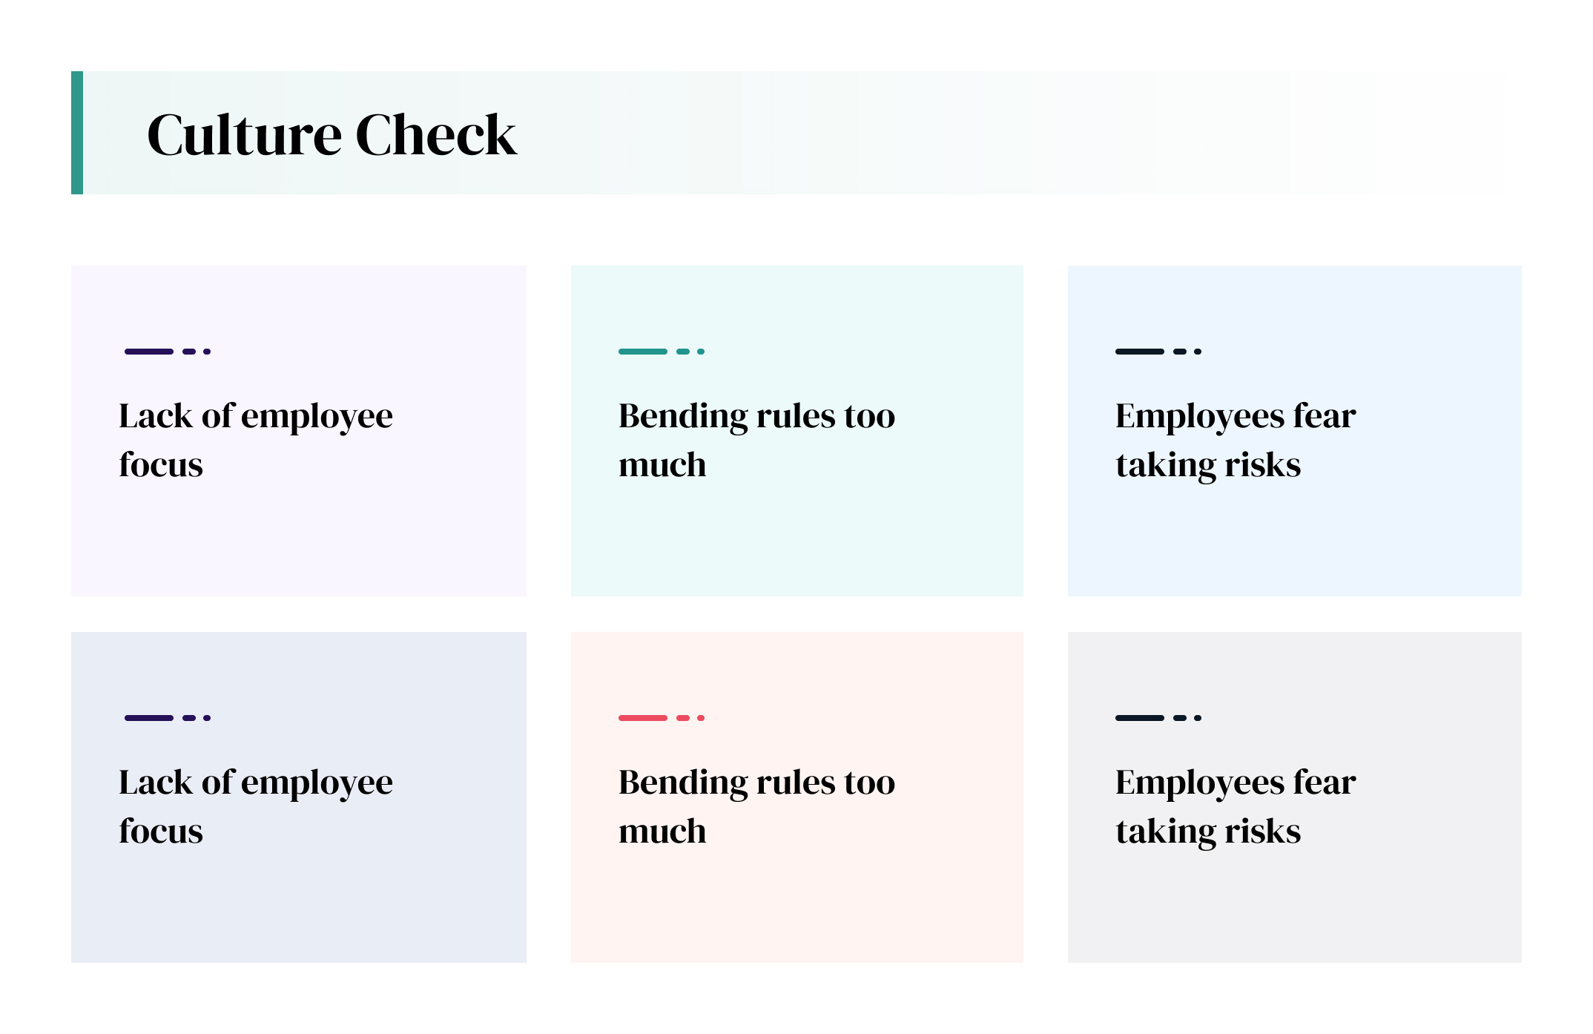Select 'Bending rules too much' text on mint card

[757, 441]
